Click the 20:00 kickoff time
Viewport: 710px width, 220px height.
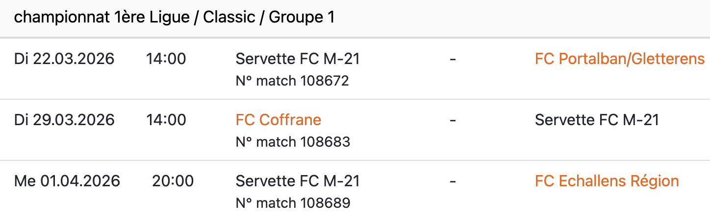[173, 181]
